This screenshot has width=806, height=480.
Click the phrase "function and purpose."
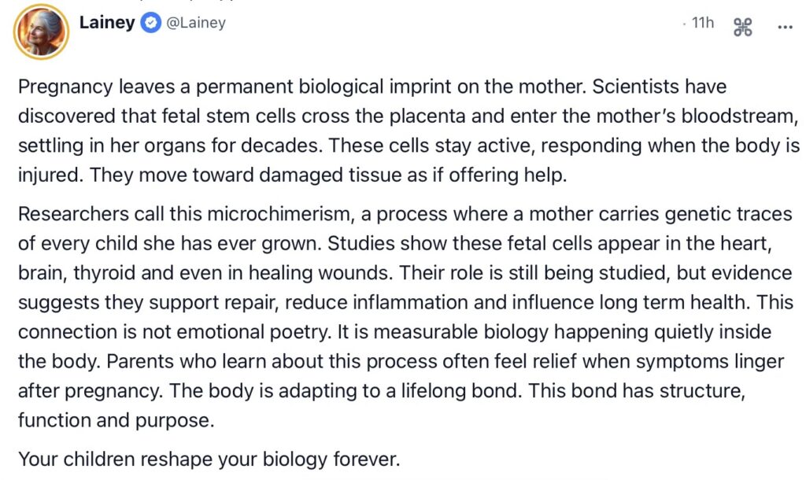[x=116, y=420]
